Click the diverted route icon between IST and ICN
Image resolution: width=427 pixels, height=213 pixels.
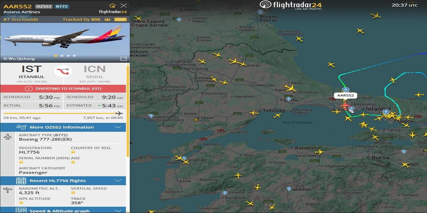[x=63, y=71]
